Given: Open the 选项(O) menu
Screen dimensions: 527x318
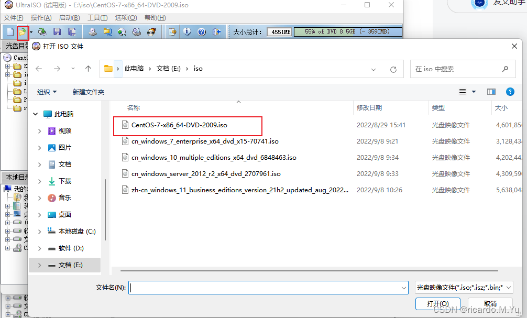Looking at the screenshot, I should click(x=126, y=18).
